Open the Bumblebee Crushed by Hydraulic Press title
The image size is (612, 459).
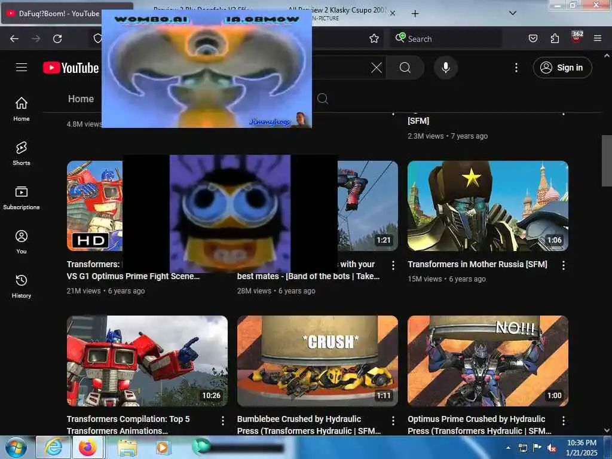pyautogui.click(x=309, y=425)
